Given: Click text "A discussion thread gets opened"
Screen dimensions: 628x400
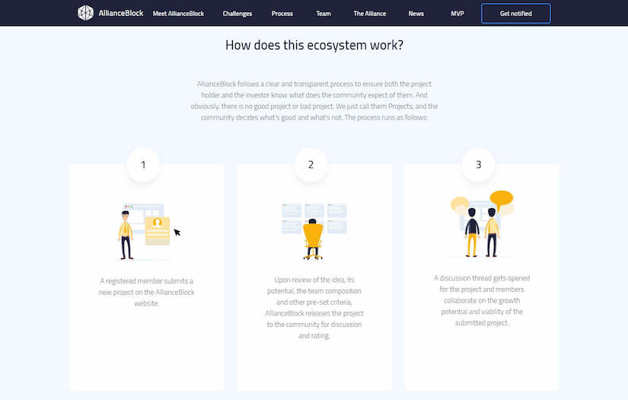Looking at the screenshot, I should 482,278.
